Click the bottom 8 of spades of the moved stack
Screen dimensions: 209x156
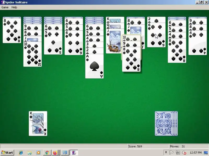click(x=131, y=59)
